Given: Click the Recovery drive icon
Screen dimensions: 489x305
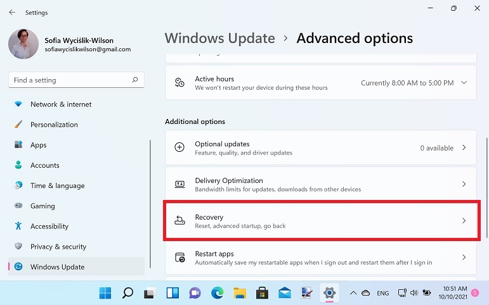Looking at the screenshot, I should pos(179,220).
